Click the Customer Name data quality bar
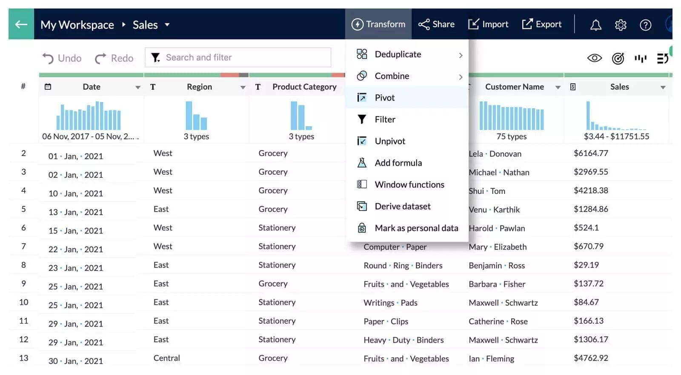Viewport: 681px width, 375px height. click(516, 75)
